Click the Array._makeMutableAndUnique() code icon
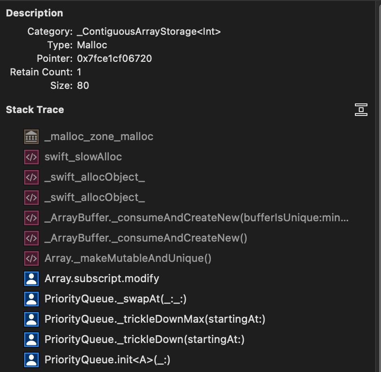The image size is (381, 372). (31, 258)
